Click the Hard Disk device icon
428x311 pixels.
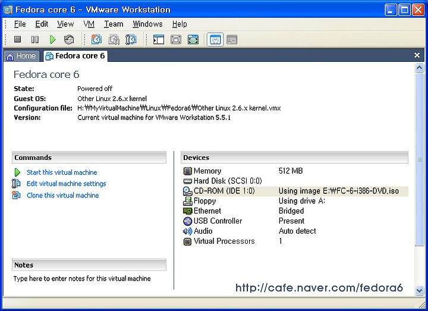point(187,181)
